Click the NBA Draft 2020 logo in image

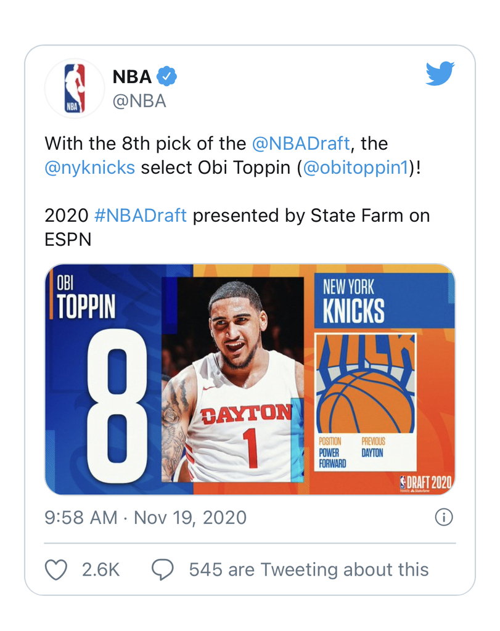coord(426,483)
